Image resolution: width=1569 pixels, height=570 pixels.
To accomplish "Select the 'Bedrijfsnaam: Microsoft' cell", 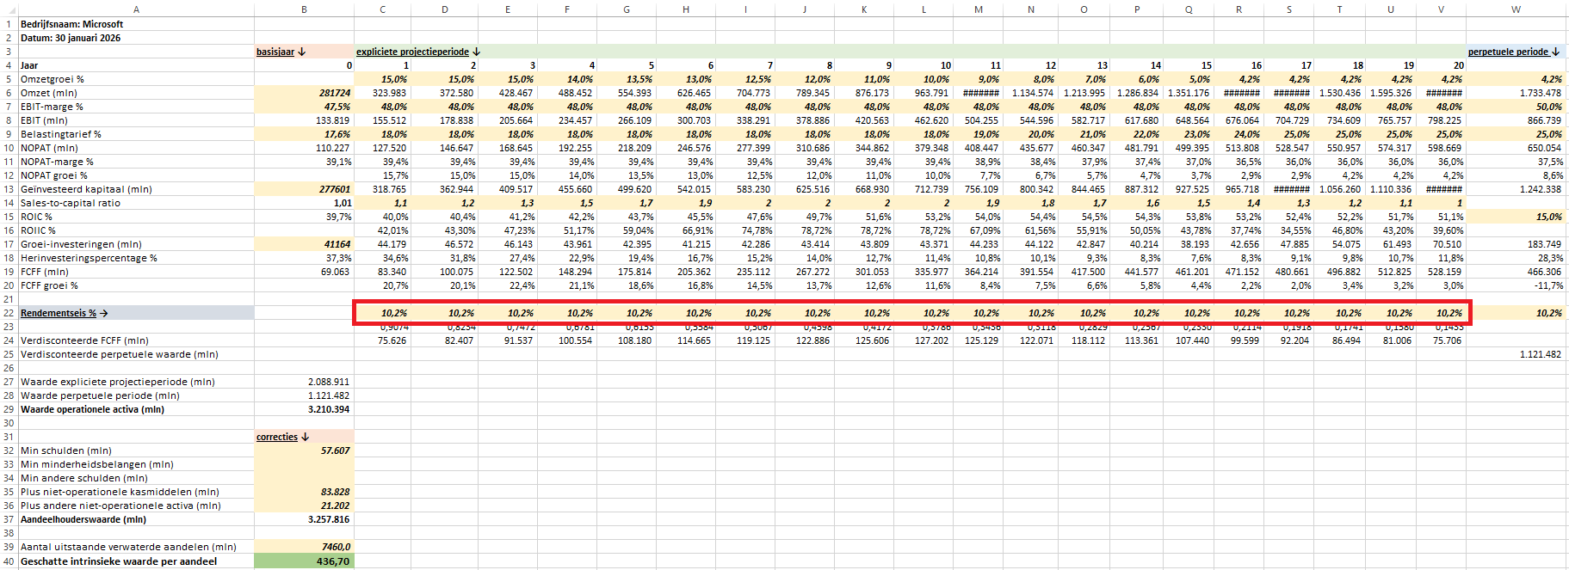I will coord(71,24).
